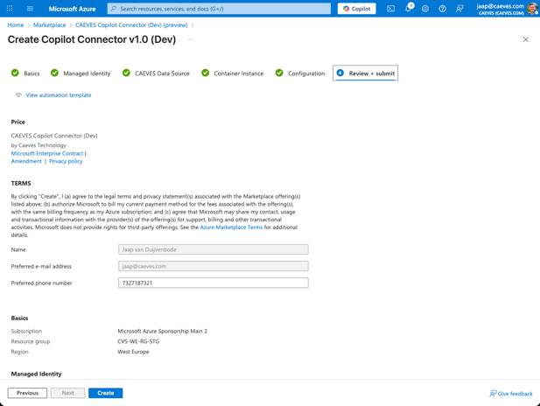Go to the Marketplace breadcrumb
The image size is (540, 406).
tap(49, 25)
